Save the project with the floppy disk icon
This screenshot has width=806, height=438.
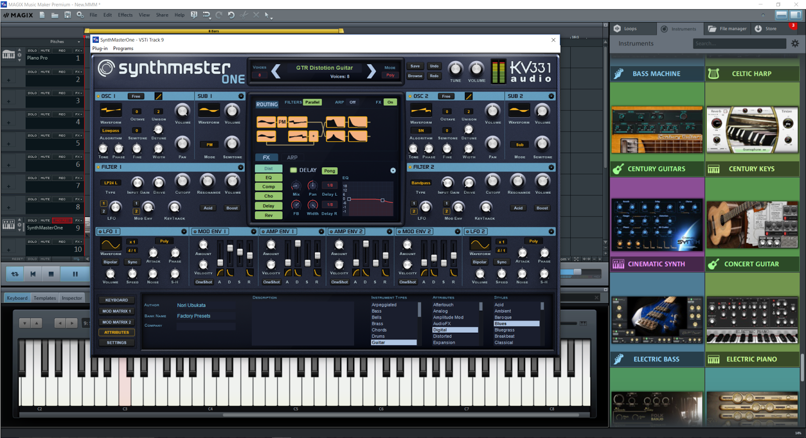(x=68, y=15)
